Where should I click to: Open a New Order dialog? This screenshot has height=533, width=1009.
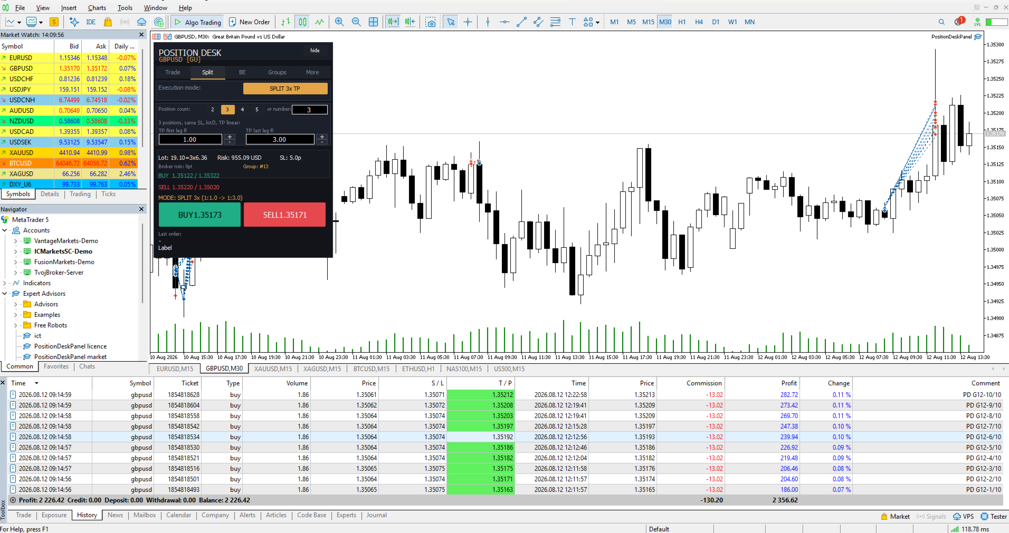(250, 22)
